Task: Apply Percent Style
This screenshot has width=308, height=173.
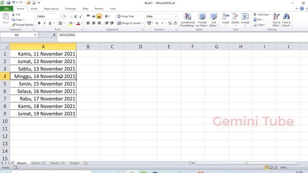Action: (157, 23)
